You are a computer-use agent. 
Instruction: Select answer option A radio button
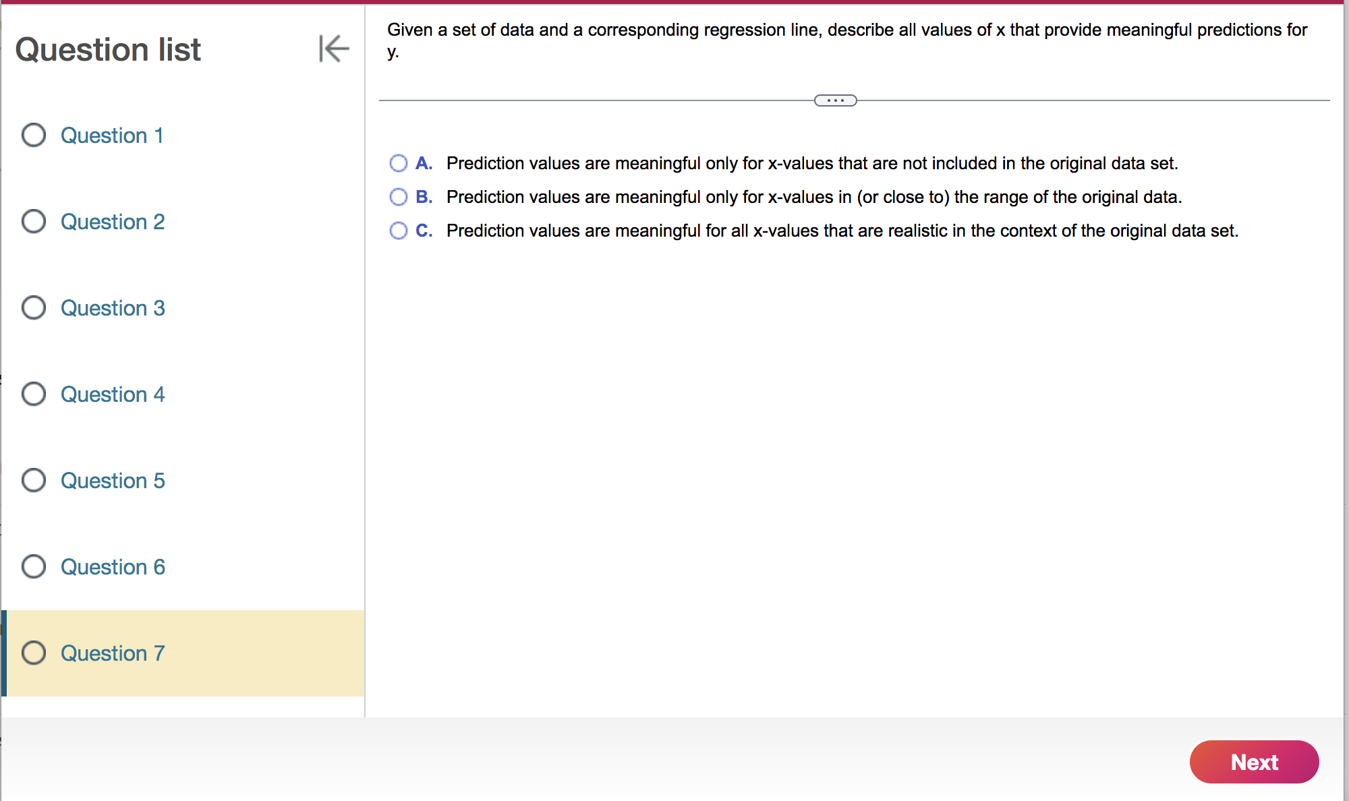point(399,163)
